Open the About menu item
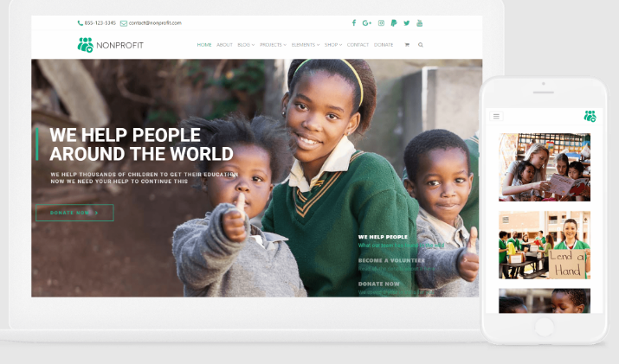619x364 pixels. [224, 45]
